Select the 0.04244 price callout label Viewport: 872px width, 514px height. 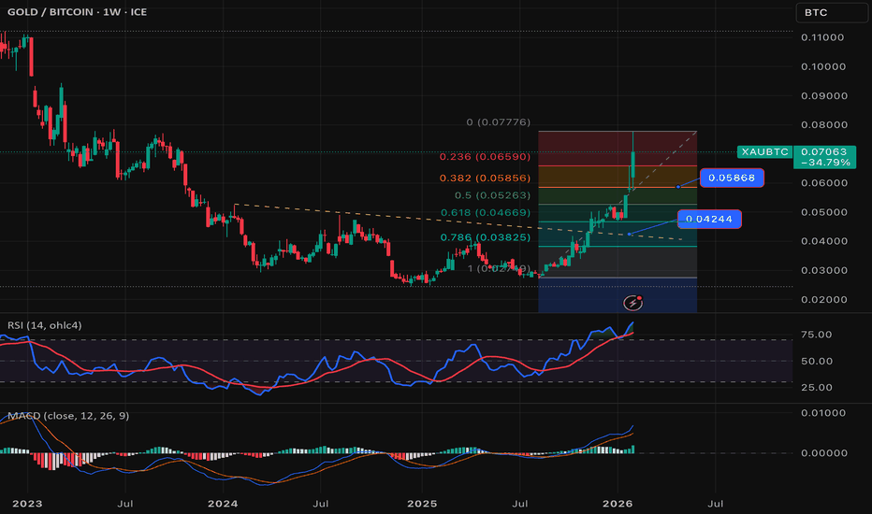[x=709, y=219]
